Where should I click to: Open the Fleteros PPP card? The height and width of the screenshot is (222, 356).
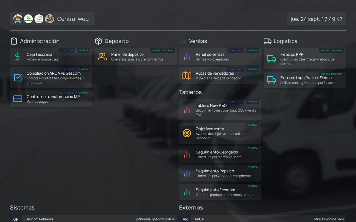click(305, 59)
